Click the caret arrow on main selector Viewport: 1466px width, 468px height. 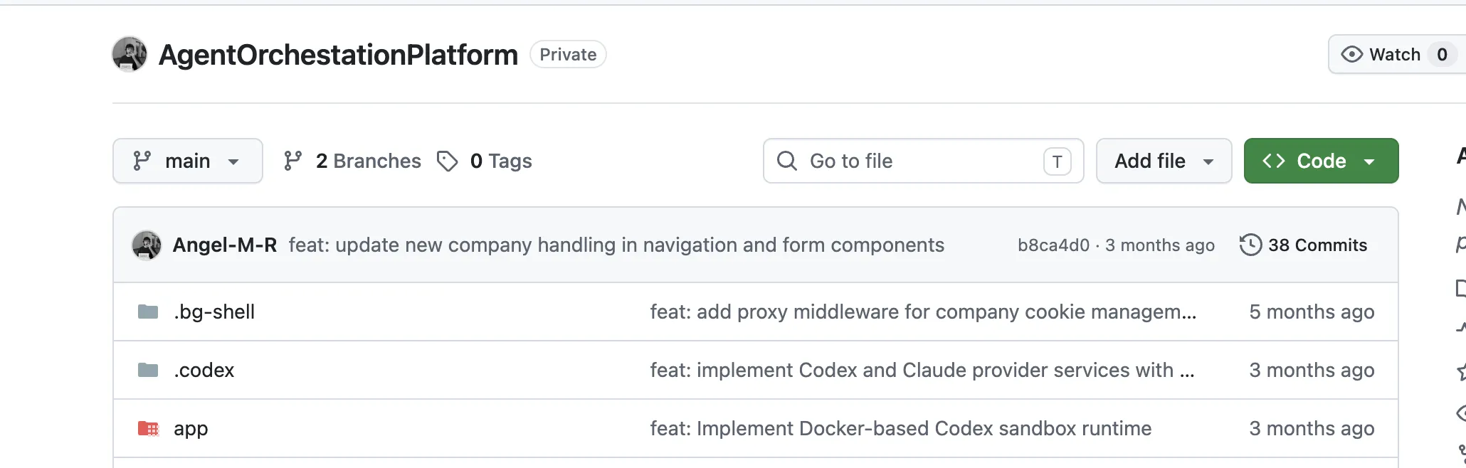[233, 161]
